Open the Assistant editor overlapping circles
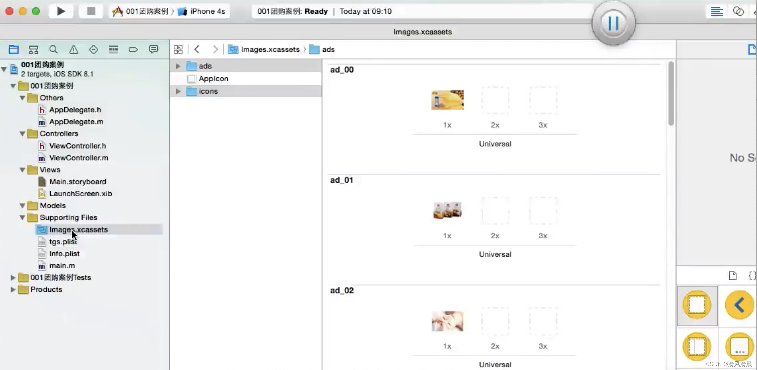757x370 pixels. (x=738, y=11)
